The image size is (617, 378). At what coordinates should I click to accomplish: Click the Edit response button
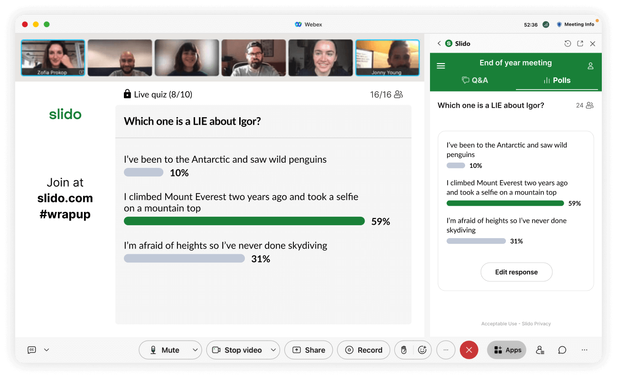(516, 272)
